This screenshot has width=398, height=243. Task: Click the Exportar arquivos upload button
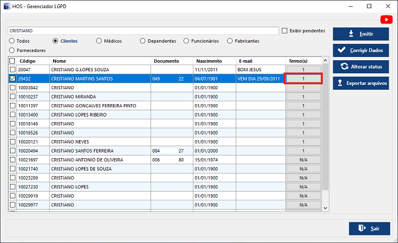[361, 83]
